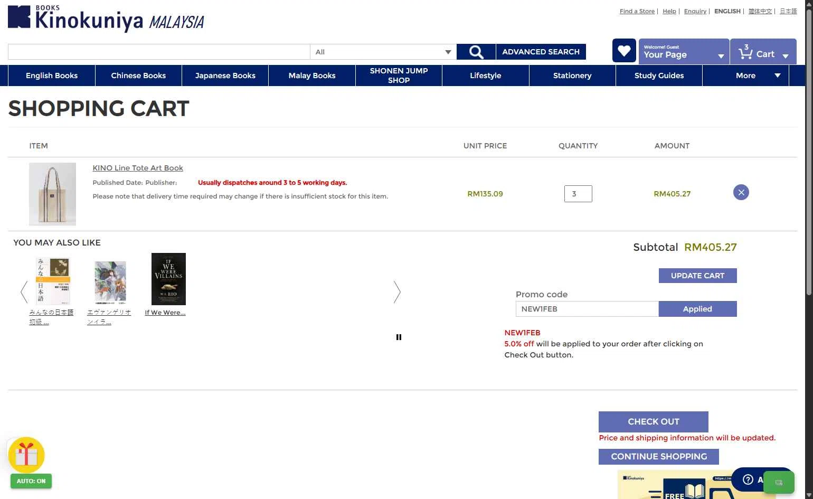Image resolution: width=813 pixels, height=499 pixels.
Task: Click the shopping cart icon
Action: tap(745, 52)
